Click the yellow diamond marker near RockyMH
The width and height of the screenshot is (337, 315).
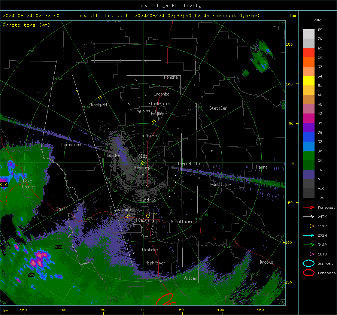[x=100, y=98]
